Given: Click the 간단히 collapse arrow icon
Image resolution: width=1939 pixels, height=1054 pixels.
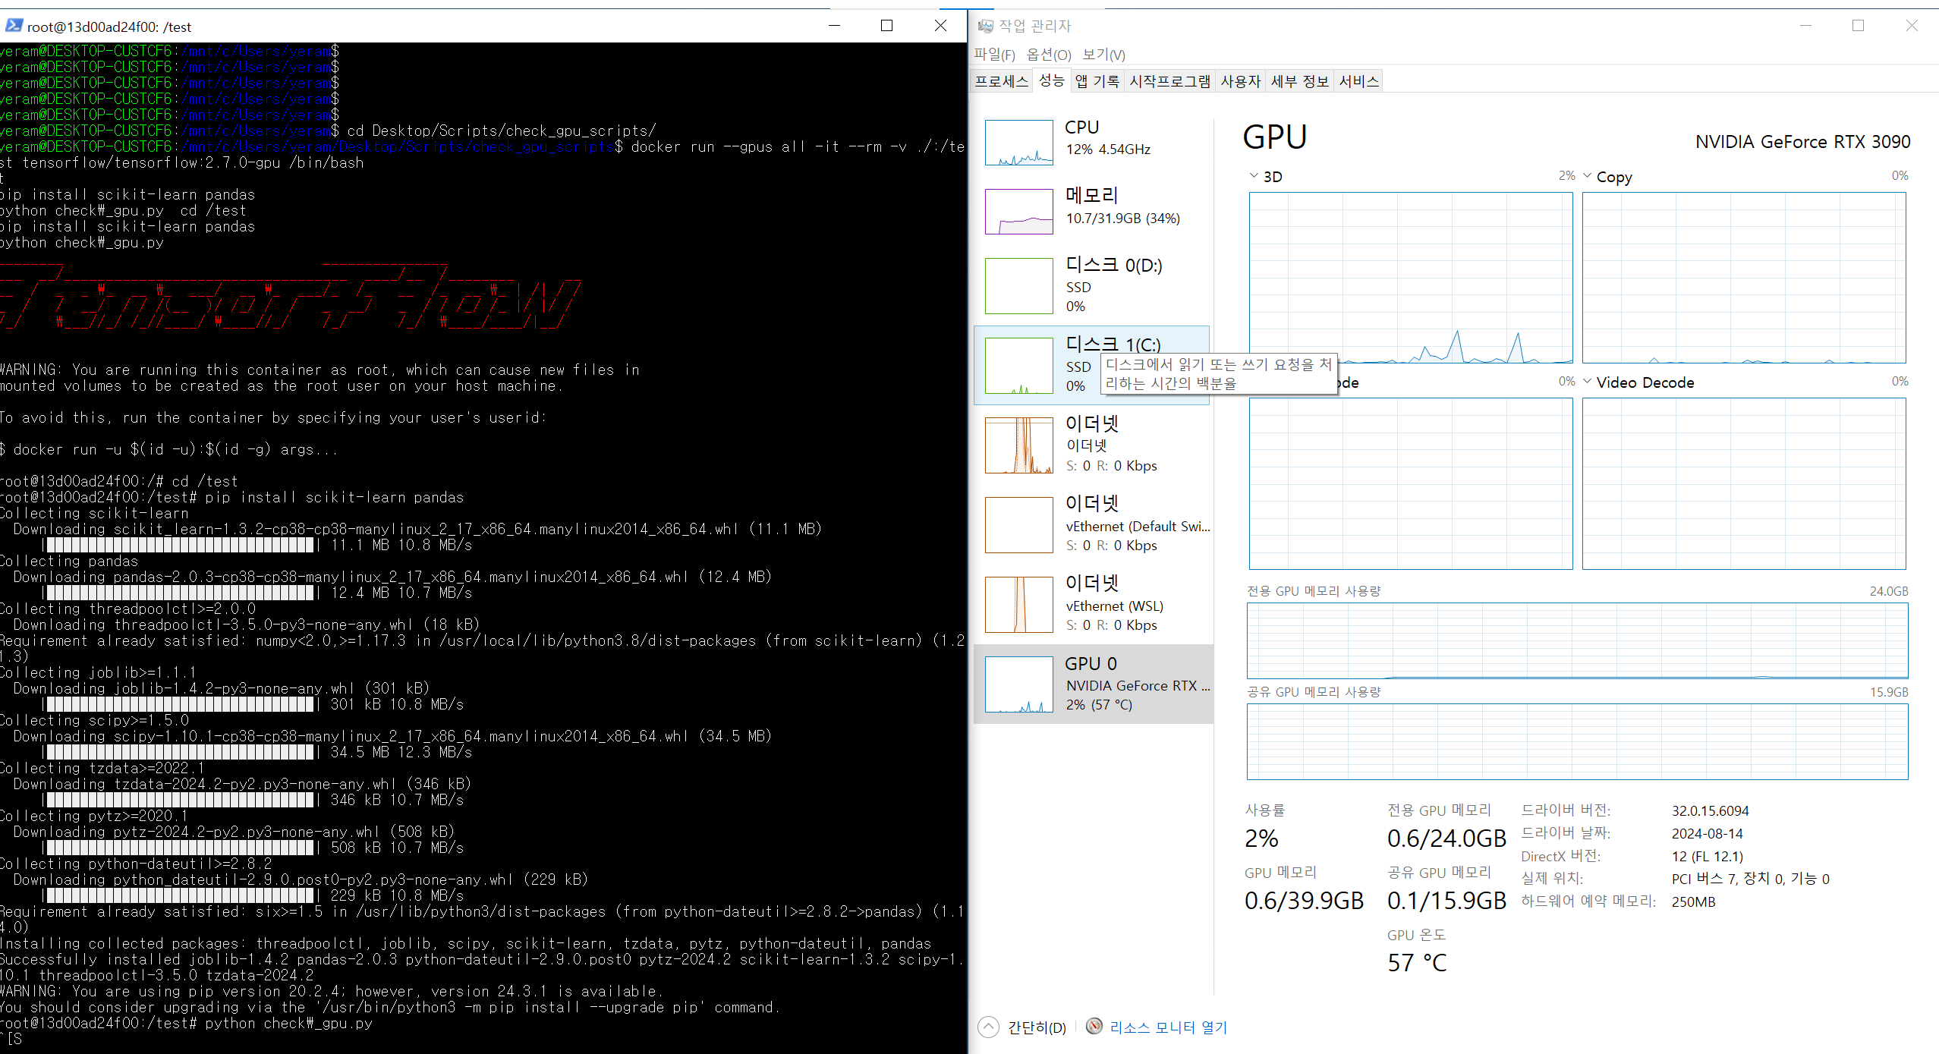Looking at the screenshot, I should tap(988, 1027).
